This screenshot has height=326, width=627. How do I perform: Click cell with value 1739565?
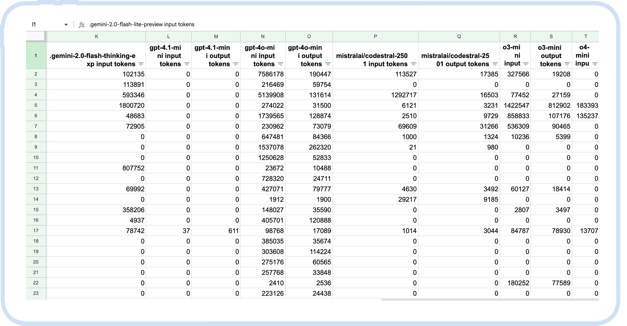tap(263, 116)
